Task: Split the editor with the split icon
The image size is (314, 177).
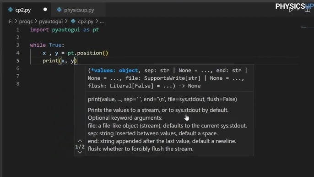Action: tap(308, 10)
